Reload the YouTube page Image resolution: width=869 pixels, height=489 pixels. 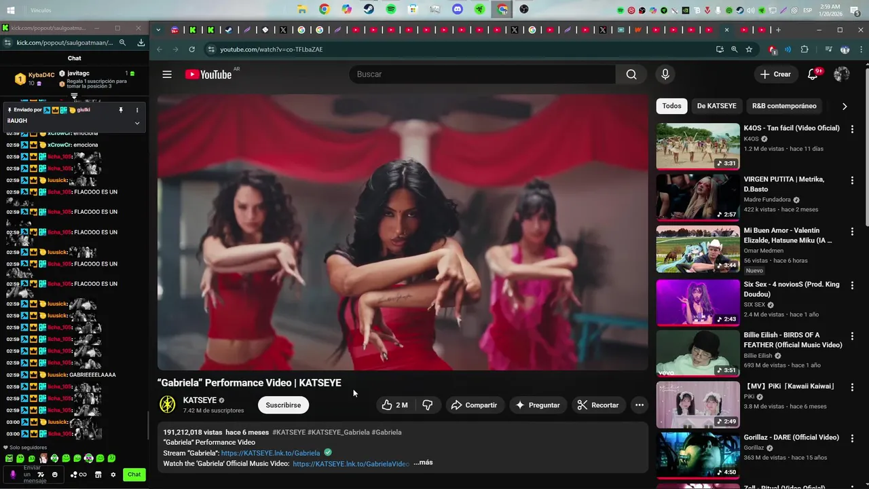click(x=192, y=50)
